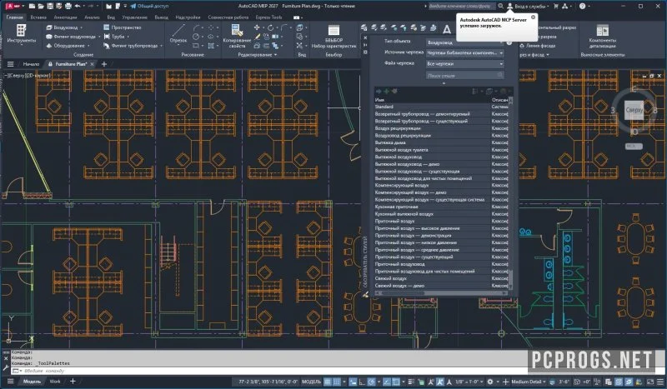Screen dimensions: 667x389
Task: Click the Print icon in quick access toolbar
Action: pos(68,6)
